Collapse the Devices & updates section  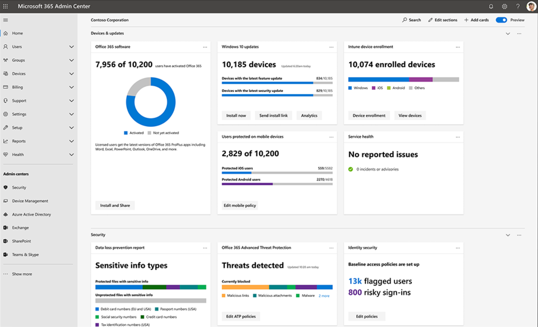508,34
